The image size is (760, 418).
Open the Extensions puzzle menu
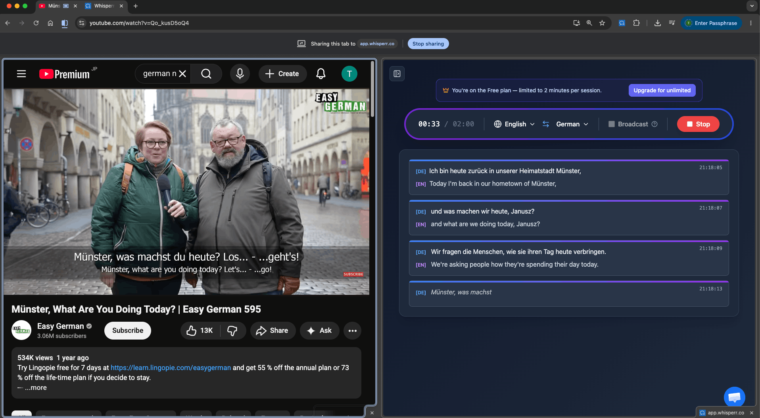636,23
